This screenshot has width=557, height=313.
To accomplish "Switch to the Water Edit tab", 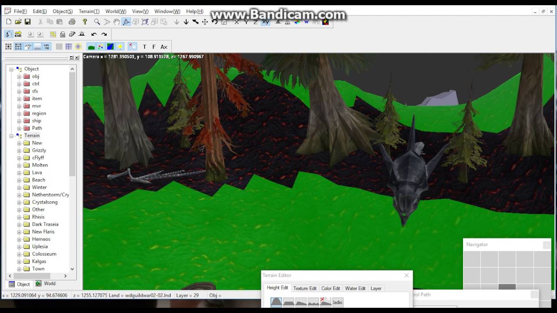I will click(355, 288).
